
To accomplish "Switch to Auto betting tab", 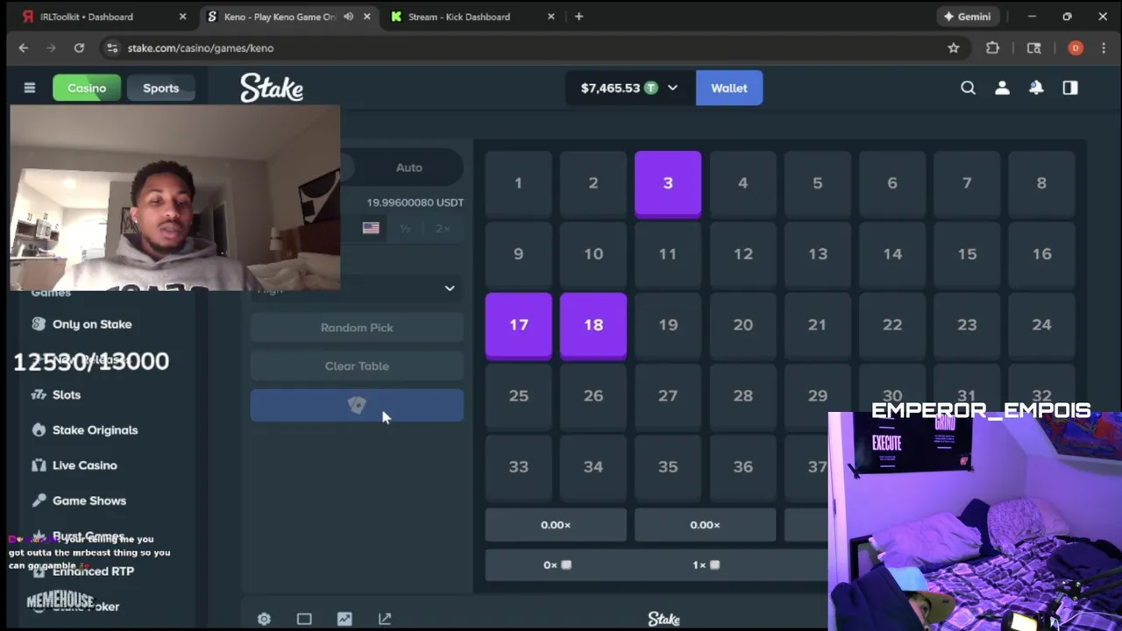I will coord(408,167).
